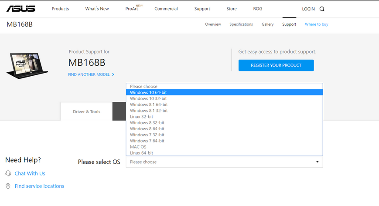Select Windows 8 32-bit option
The height and width of the screenshot is (206, 379).
click(x=224, y=122)
